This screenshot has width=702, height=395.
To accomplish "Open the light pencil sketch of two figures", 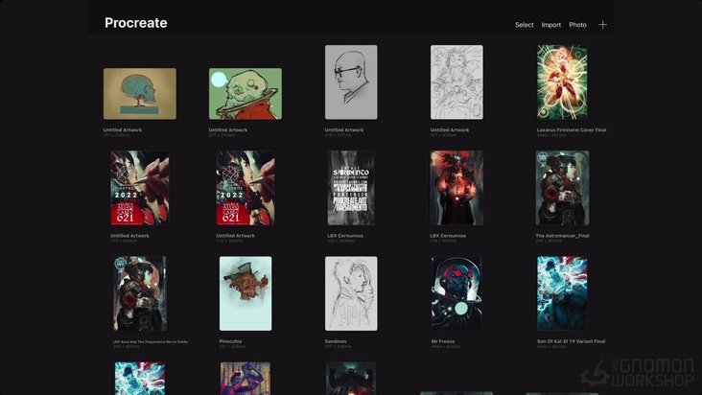I will point(456,82).
